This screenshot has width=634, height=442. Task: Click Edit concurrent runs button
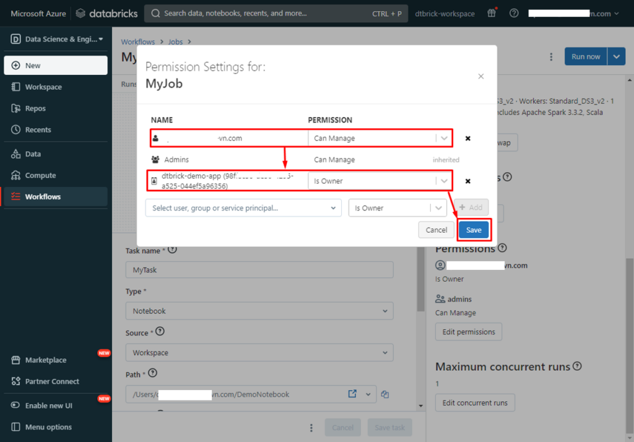click(x=475, y=403)
